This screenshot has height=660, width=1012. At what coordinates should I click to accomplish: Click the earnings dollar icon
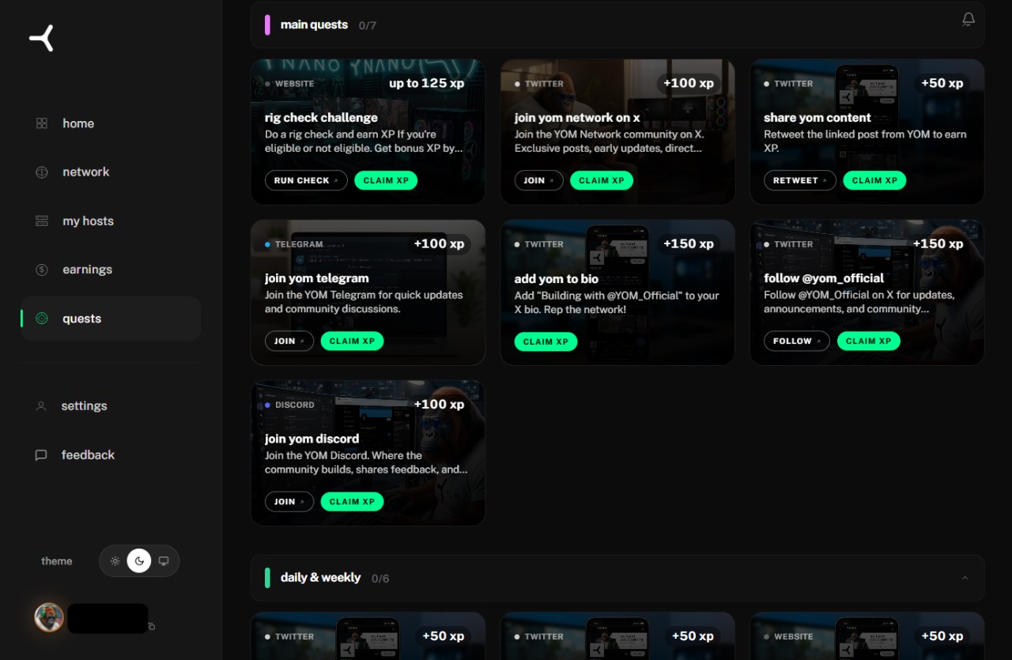click(42, 270)
